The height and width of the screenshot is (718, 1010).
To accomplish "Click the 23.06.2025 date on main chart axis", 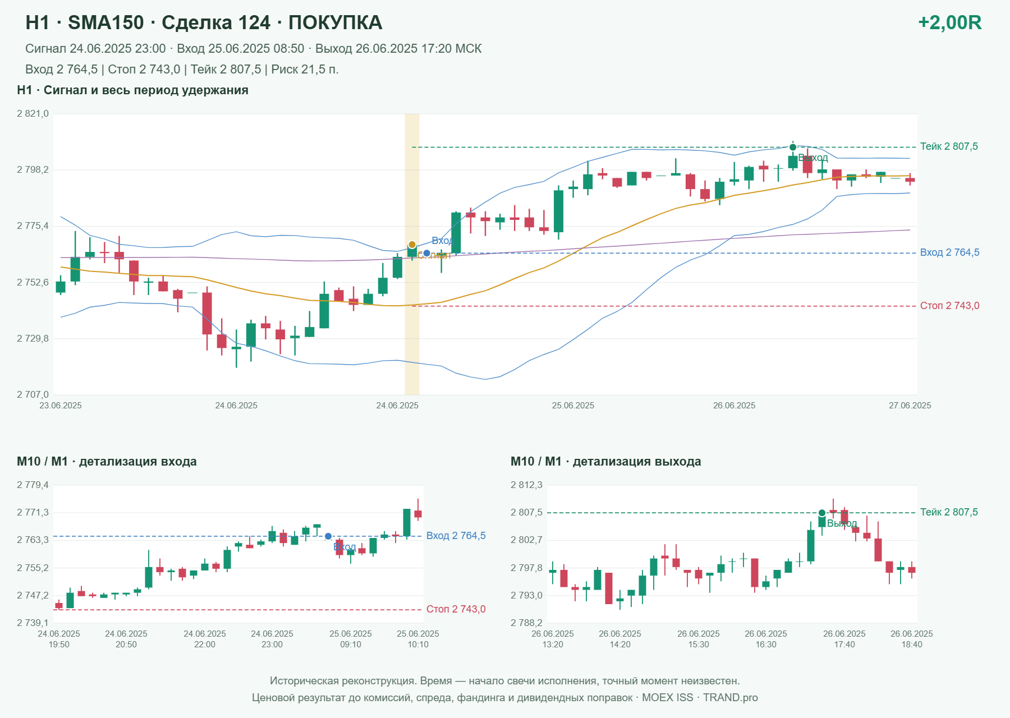I will (x=61, y=406).
